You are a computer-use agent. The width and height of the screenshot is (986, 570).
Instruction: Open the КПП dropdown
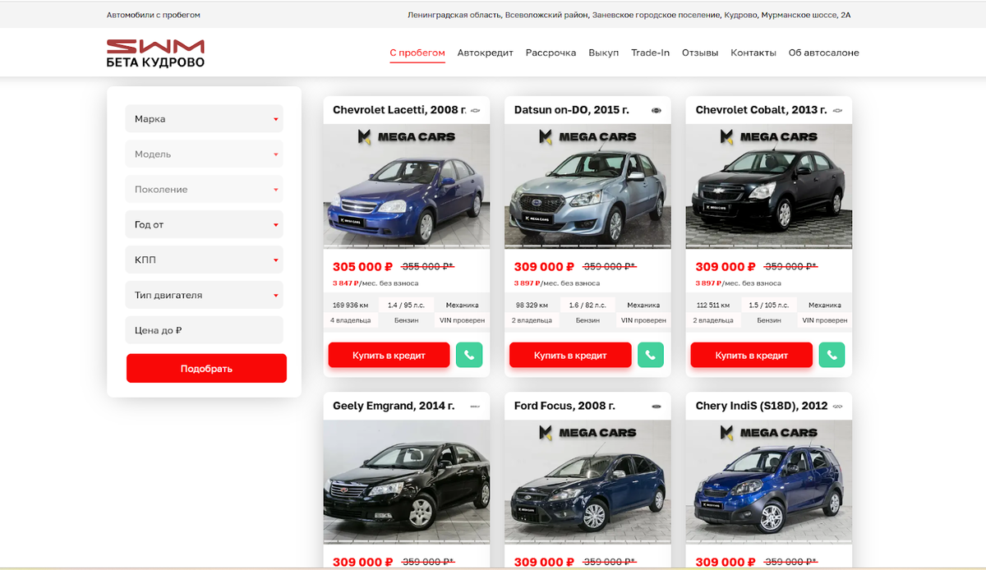point(205,260)
